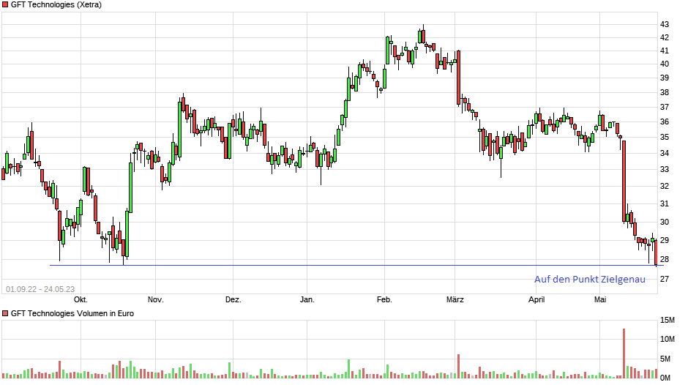This screenshot has width=688, height=385.
Task: Click the long red candlestick in early March
Action: [458, 78]
